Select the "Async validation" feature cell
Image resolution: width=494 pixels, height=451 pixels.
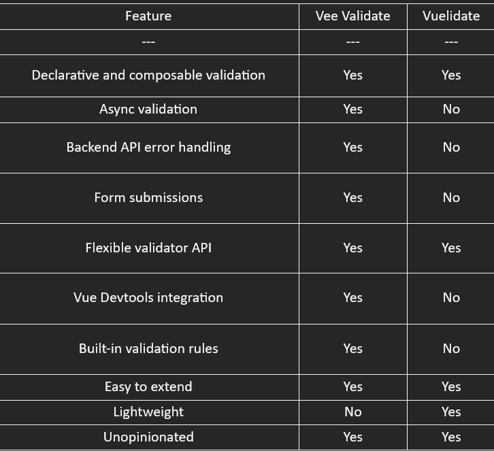point(148,109)
